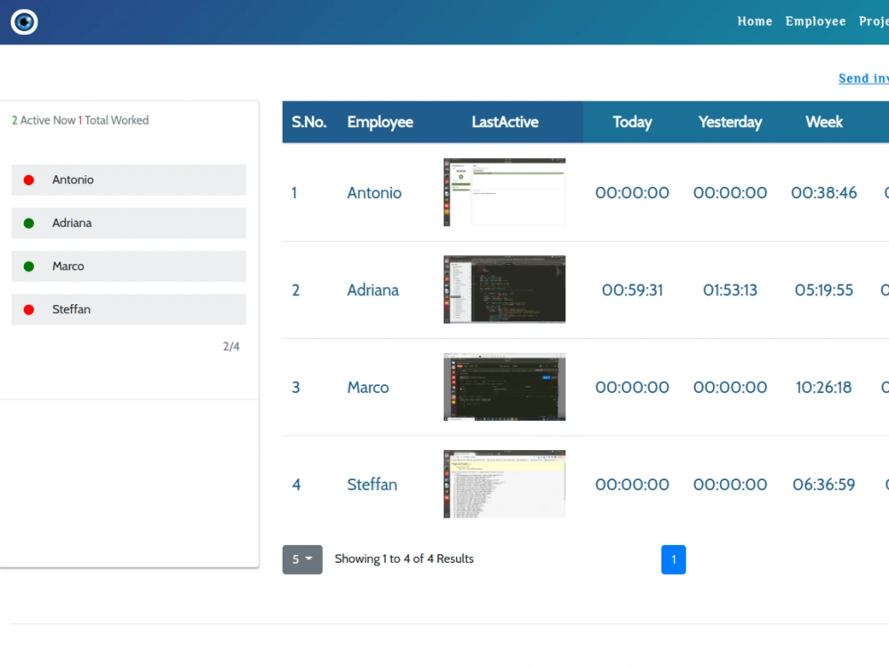Open Marco's last active screenshot thumbnail
The width and height of the screenshot is (889, 667).
pos(505,387)
